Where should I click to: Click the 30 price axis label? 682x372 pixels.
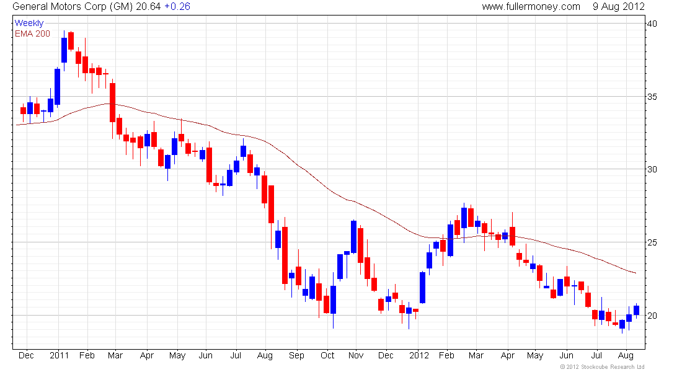pos(652,169)
